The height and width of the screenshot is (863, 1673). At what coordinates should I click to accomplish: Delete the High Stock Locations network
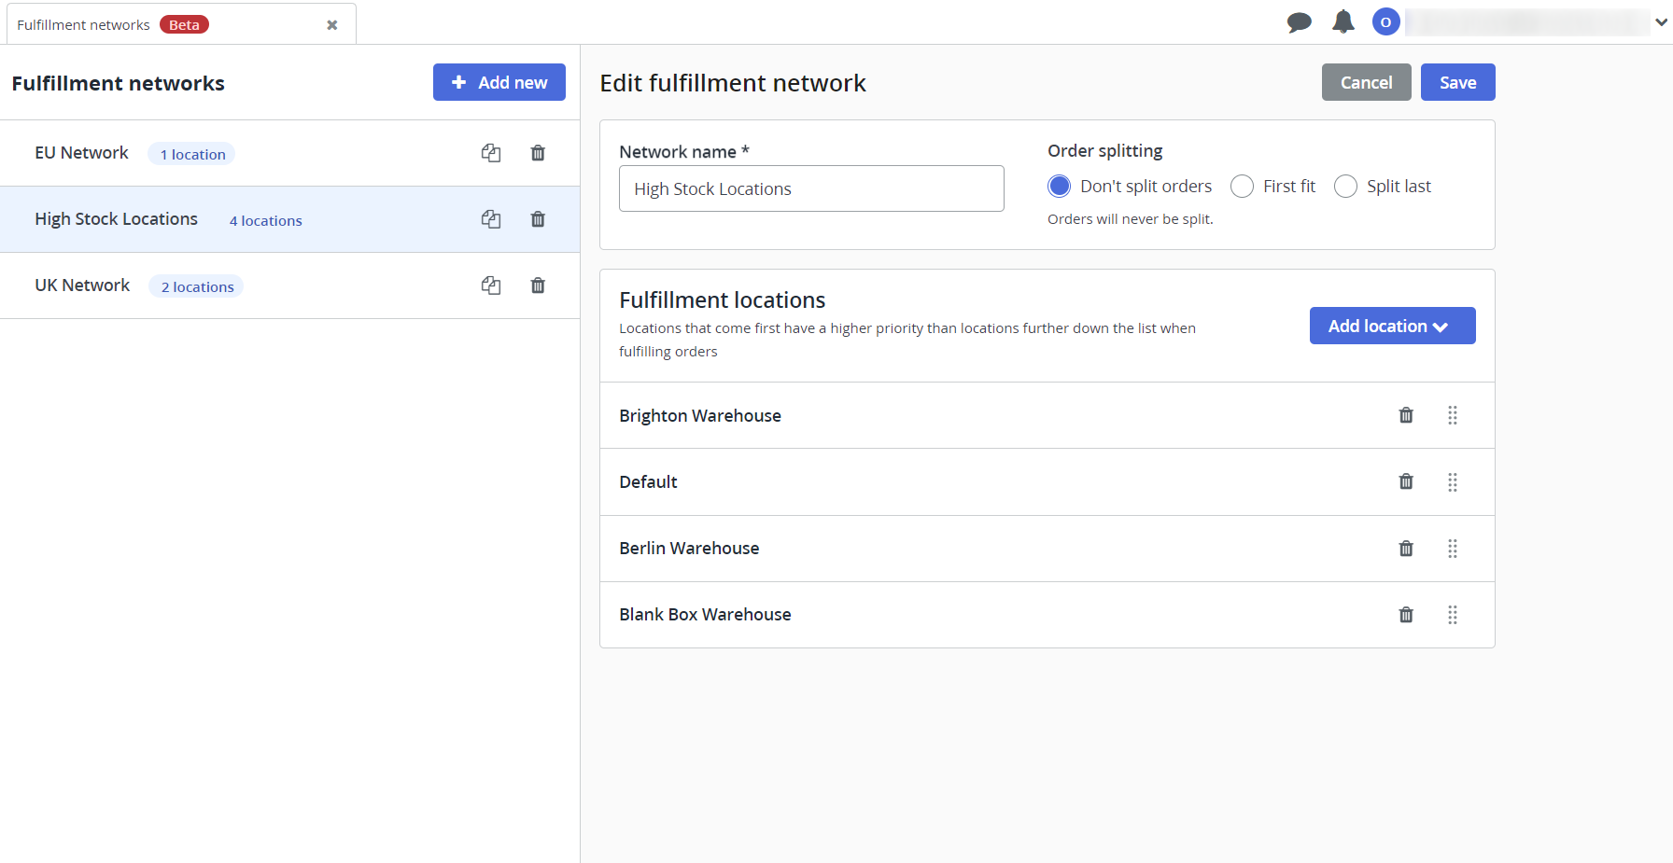(538, 219)
